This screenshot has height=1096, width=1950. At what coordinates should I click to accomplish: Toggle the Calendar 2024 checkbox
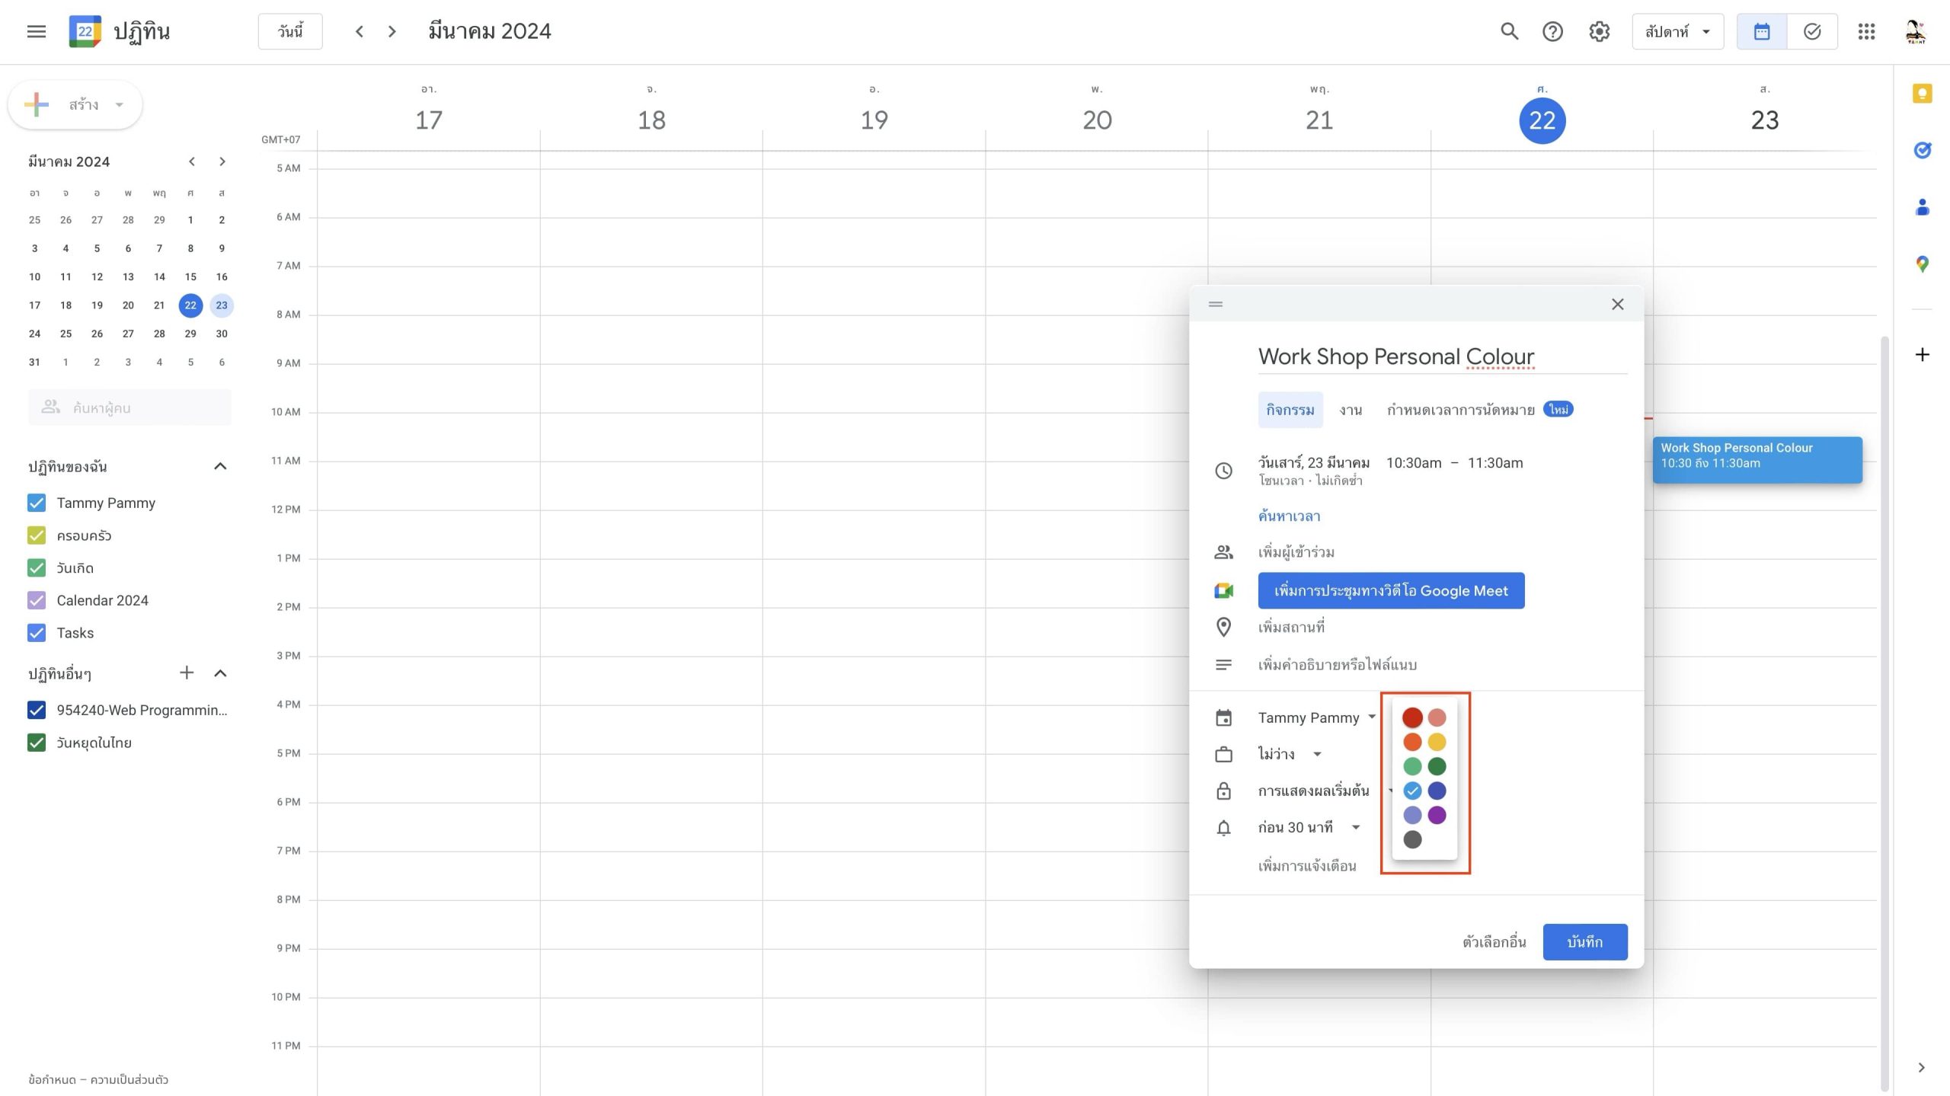[37, 600]
